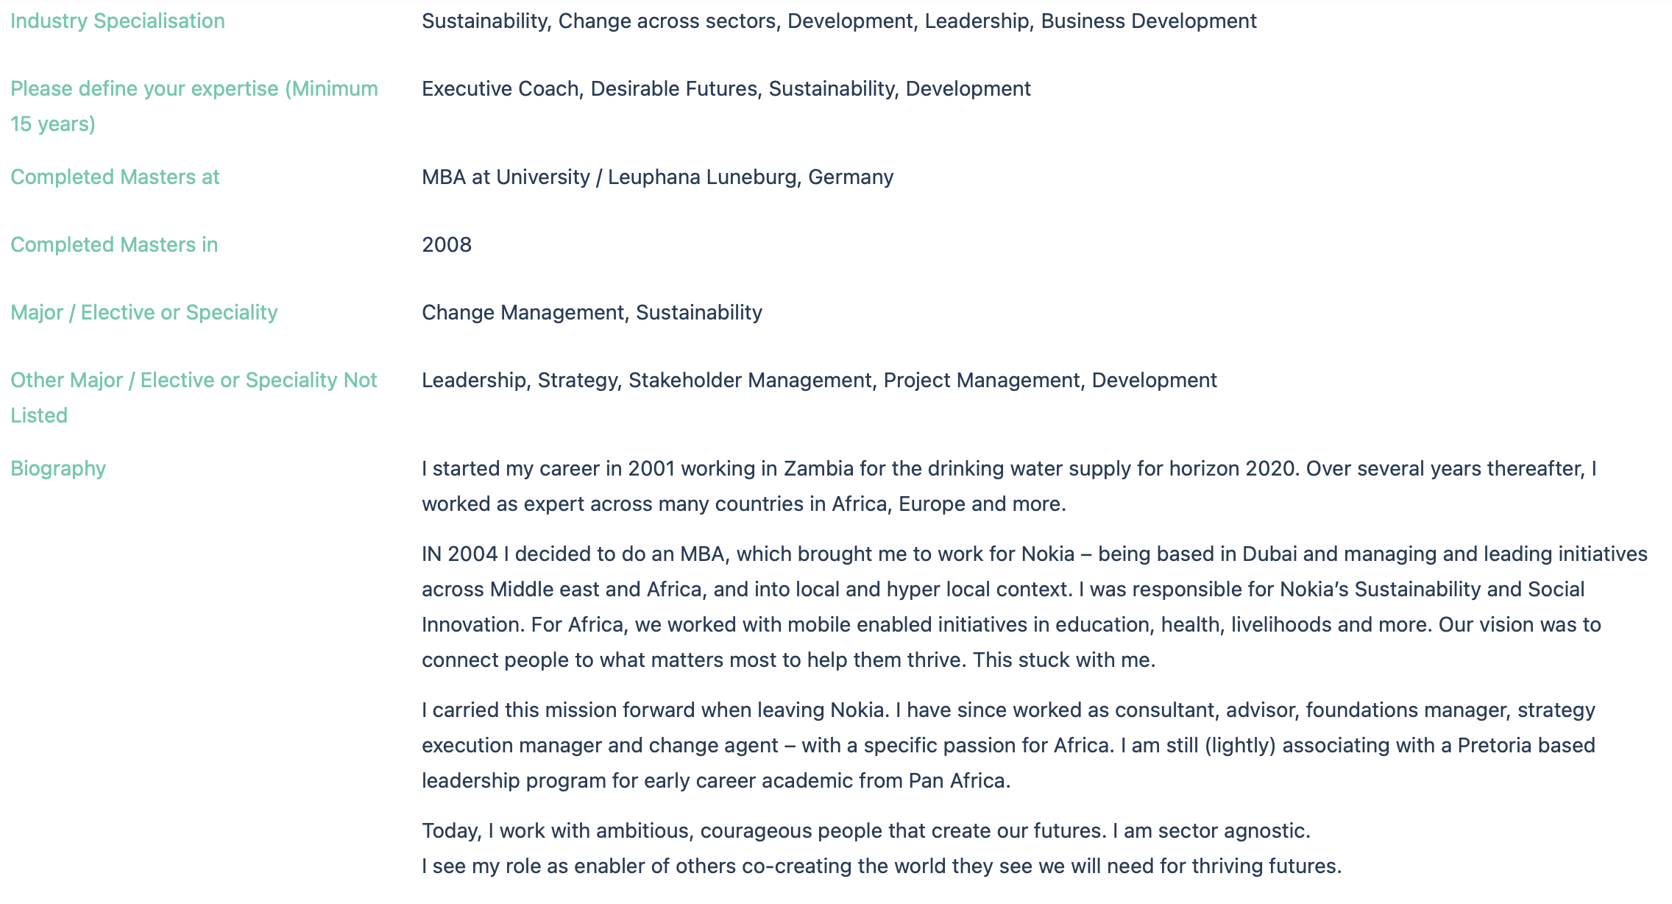The image size is (1672, 904).
Task: Select the Please define your expertise label
Action: (x=194, y=106)
